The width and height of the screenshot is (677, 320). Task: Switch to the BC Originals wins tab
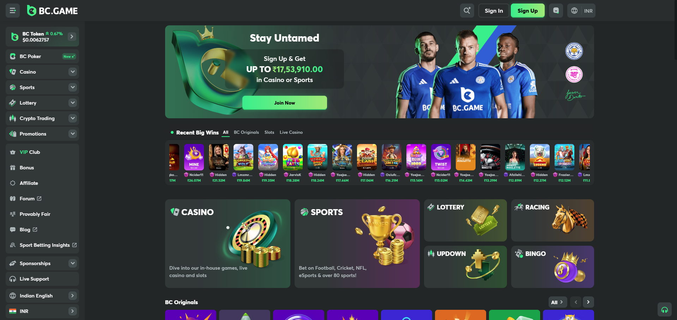246,132
